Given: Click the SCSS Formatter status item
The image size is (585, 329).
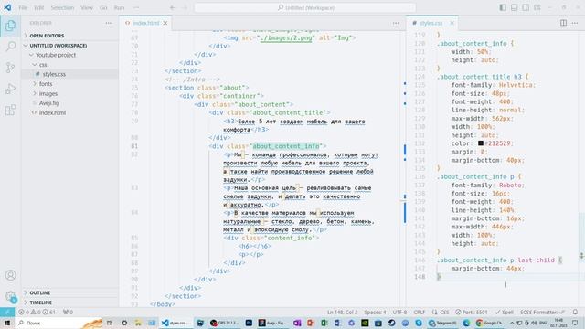Looking at the screenshot, I should coord(542,312).
